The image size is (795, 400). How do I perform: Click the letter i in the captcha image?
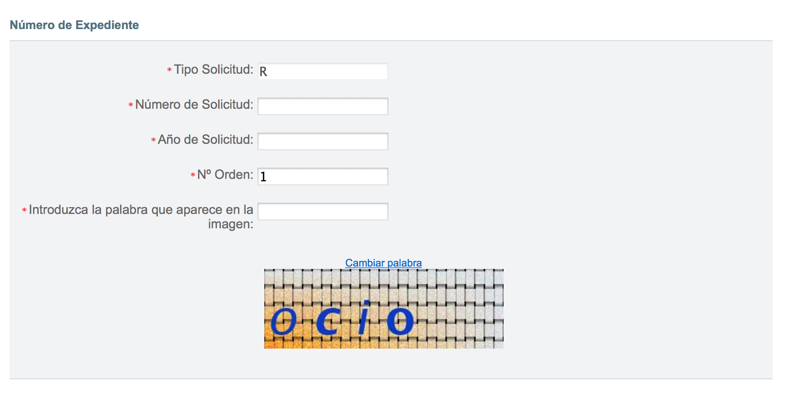click(x=364, y=318)
